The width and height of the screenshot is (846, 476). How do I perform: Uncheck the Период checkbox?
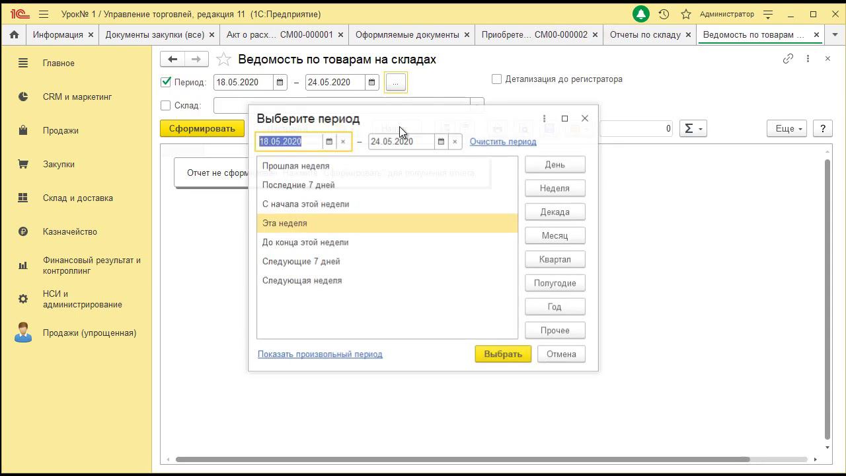(166, 83)
